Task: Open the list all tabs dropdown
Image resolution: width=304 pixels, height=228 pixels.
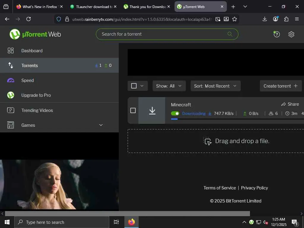Action: click(x=245, y=7)
